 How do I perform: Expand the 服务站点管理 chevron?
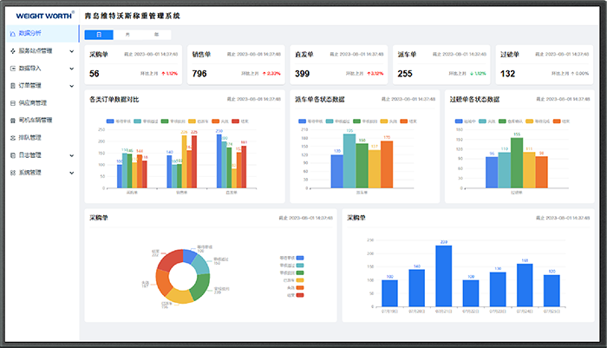click(71, 50)
